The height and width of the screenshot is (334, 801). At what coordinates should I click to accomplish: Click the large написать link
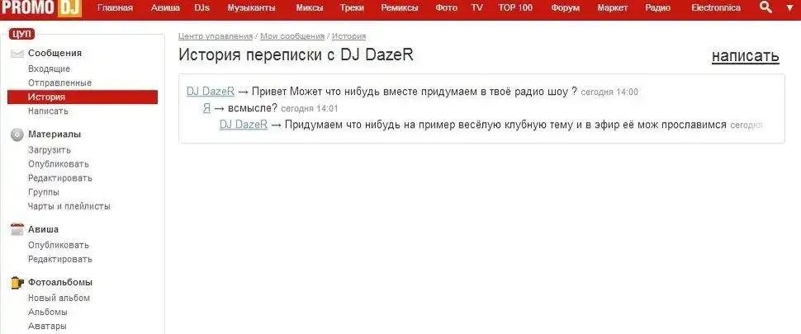745,56
